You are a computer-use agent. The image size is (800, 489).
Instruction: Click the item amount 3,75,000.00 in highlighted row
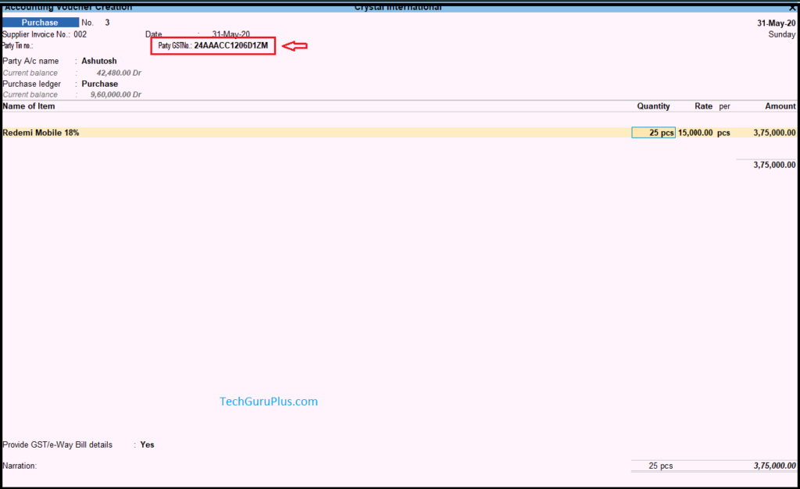click(774, 133)
